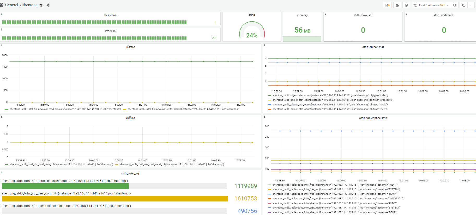Viewport: 476px width, 215px height.
Task: Expand the refresh interval dropdown
Action: pyautogui.click(x=471, y=5)
